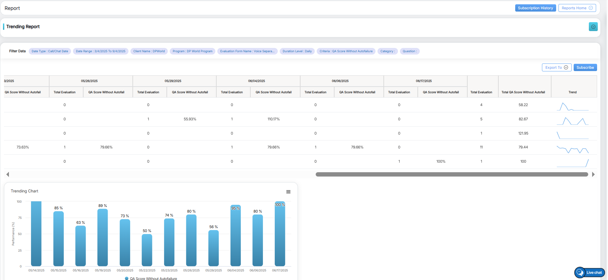Click the Trend column header
The width and height of the screenshot is (608, 280).
coord(572,92)
